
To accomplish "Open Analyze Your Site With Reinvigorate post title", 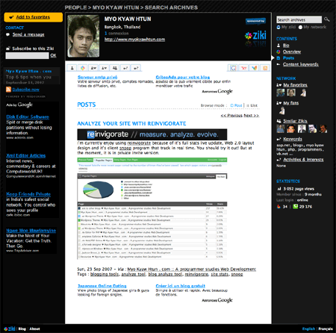I will click(131, 123).
